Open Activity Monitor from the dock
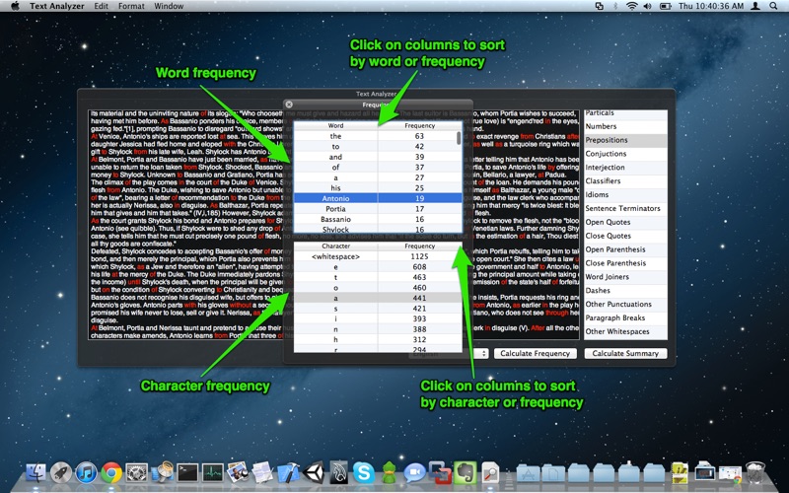The height and width of the screenshot is (493, 789). tap(212, 473)
